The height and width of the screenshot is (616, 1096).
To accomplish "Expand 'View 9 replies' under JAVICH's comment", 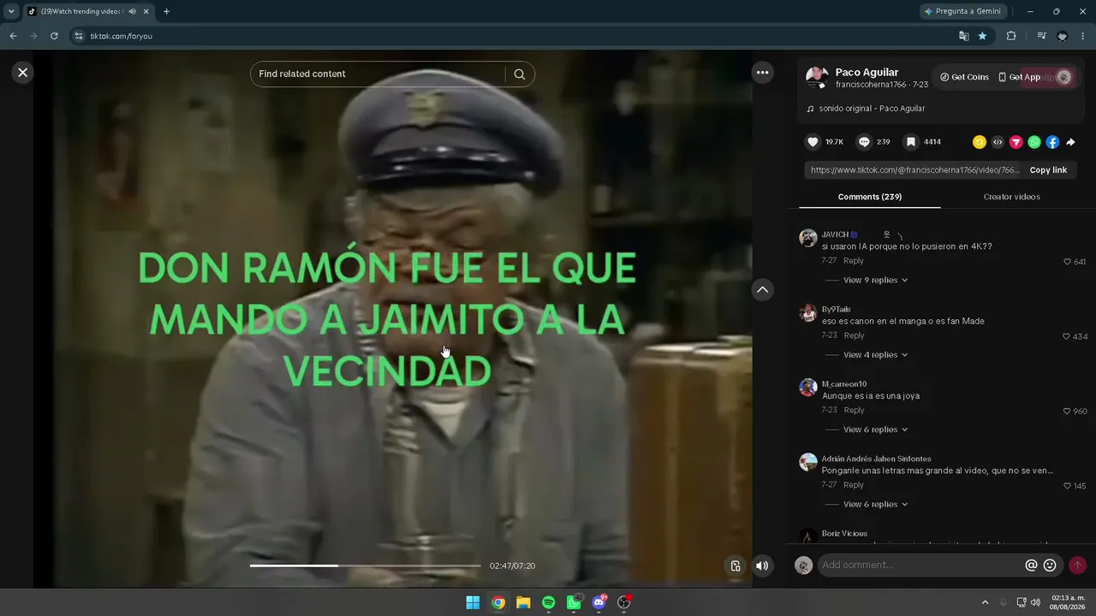I will (875, 281).
